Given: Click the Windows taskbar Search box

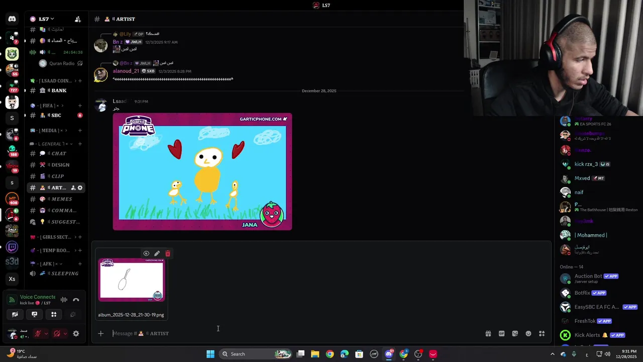Looking at the screenshot, I should coord(256,354).
